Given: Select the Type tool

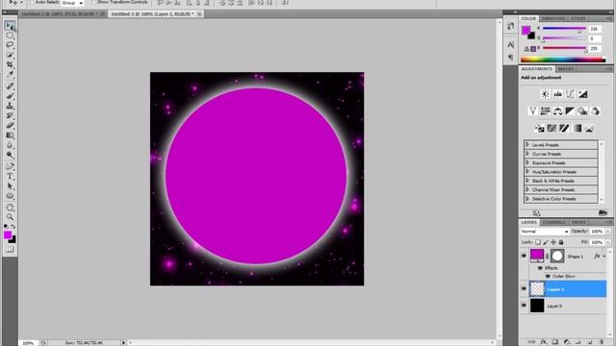Looking at the screenshot, I should click(x=10, y=176).
